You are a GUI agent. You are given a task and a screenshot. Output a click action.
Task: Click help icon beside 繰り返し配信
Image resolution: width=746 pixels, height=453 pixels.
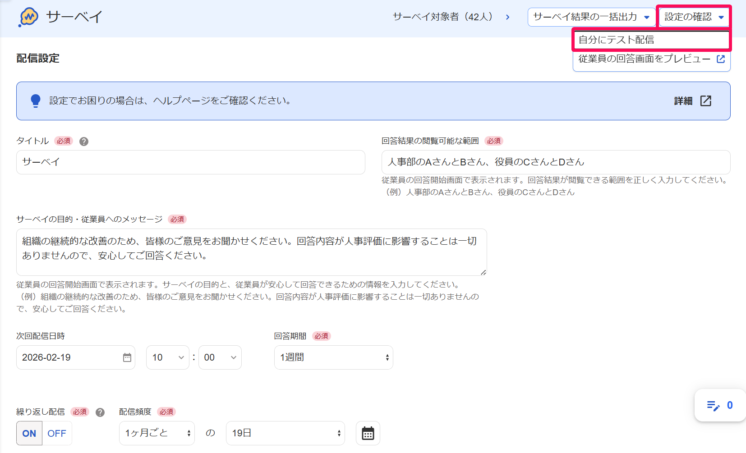tap(100, 412)
